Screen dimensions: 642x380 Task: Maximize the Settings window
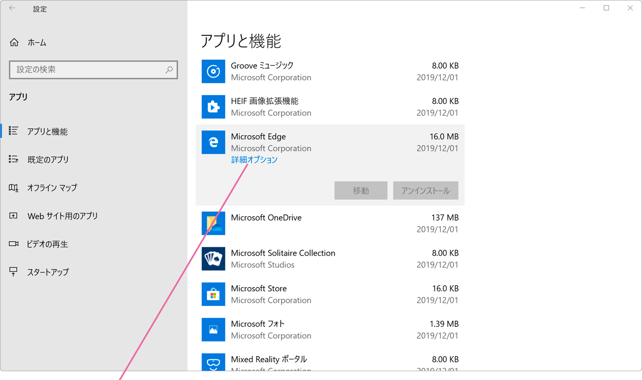(606, 8)
